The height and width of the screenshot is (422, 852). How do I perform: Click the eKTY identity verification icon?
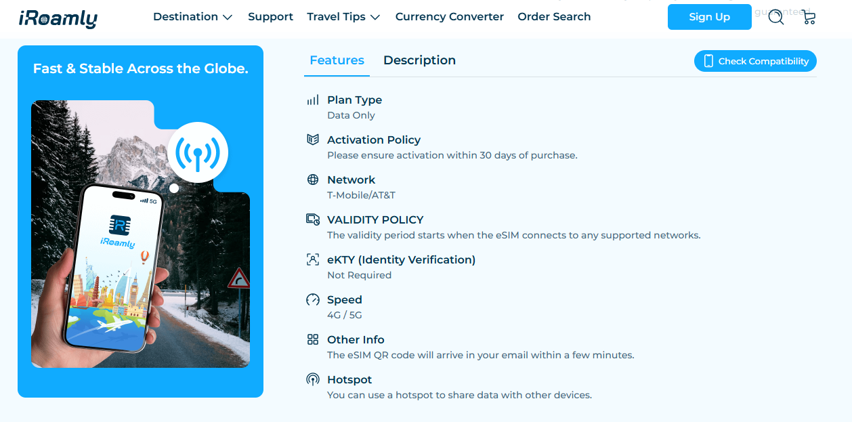pos(313,259)
